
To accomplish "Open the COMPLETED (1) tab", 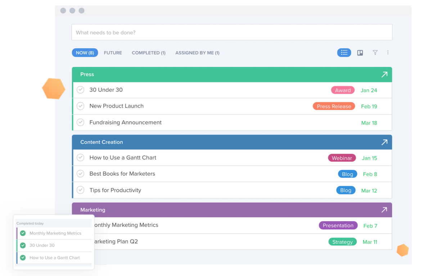I will [x=149, y=53].
